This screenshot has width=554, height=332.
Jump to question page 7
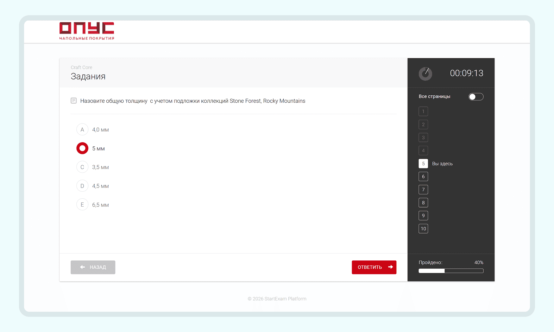pos(423,189)
